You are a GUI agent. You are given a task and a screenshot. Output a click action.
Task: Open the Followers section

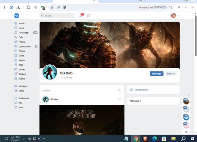(x=153, y=101)
